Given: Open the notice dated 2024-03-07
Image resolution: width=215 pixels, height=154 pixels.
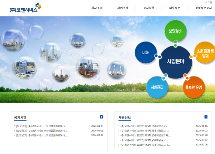Looking at the screenshot, I should tap(42, 135).
